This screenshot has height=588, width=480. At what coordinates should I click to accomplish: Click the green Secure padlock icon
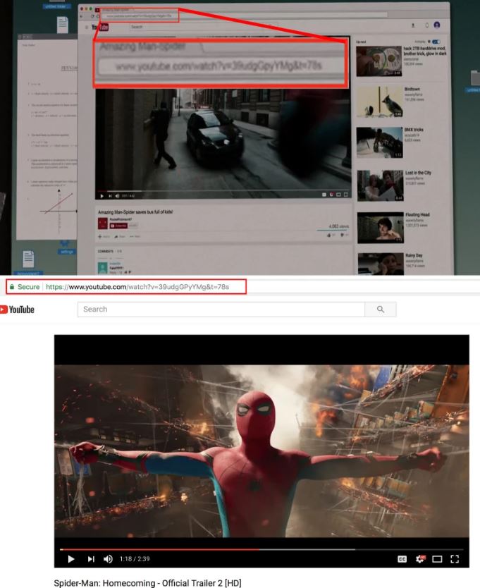(x=11, y=287)
